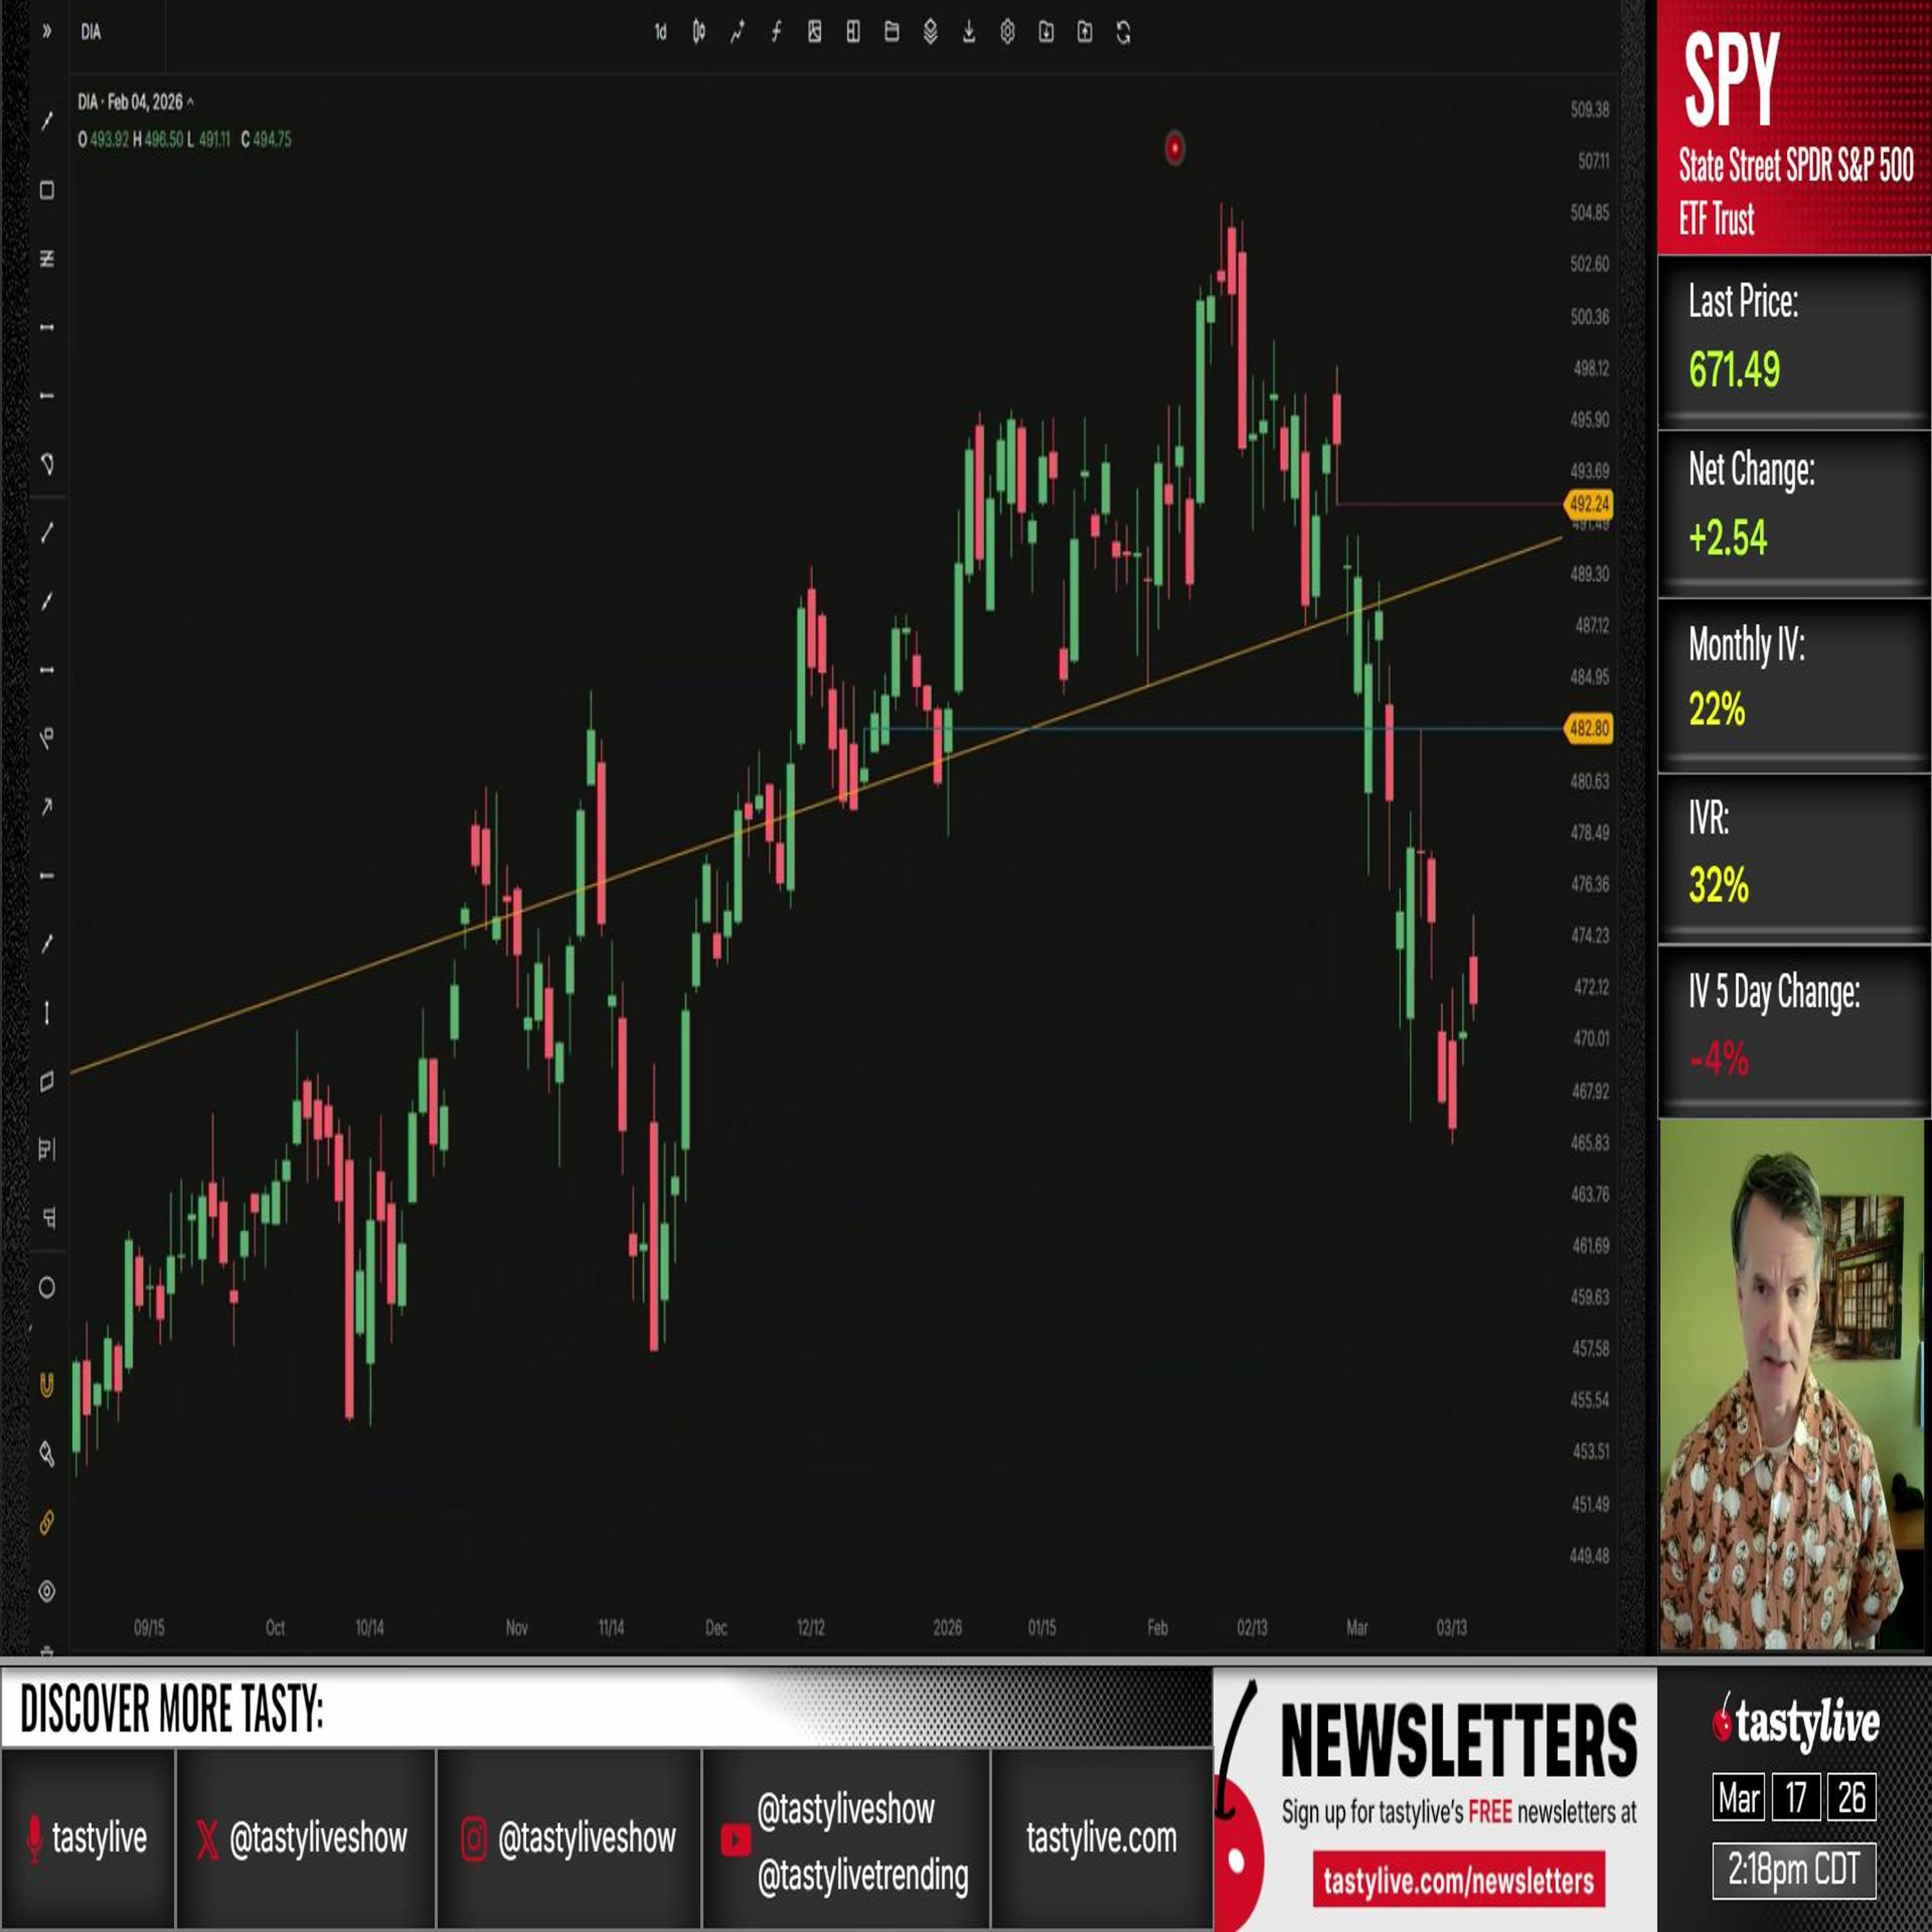The image size is (1932, 1932).
Task: Click the folder open icon in toolbar
Action: click(x=892, y=33)
